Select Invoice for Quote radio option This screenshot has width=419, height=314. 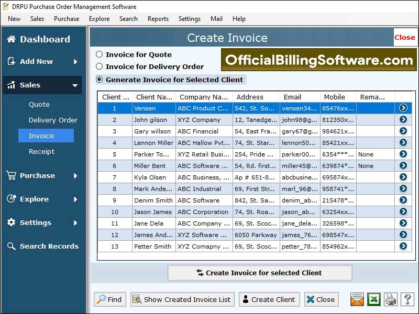[100, 54]
